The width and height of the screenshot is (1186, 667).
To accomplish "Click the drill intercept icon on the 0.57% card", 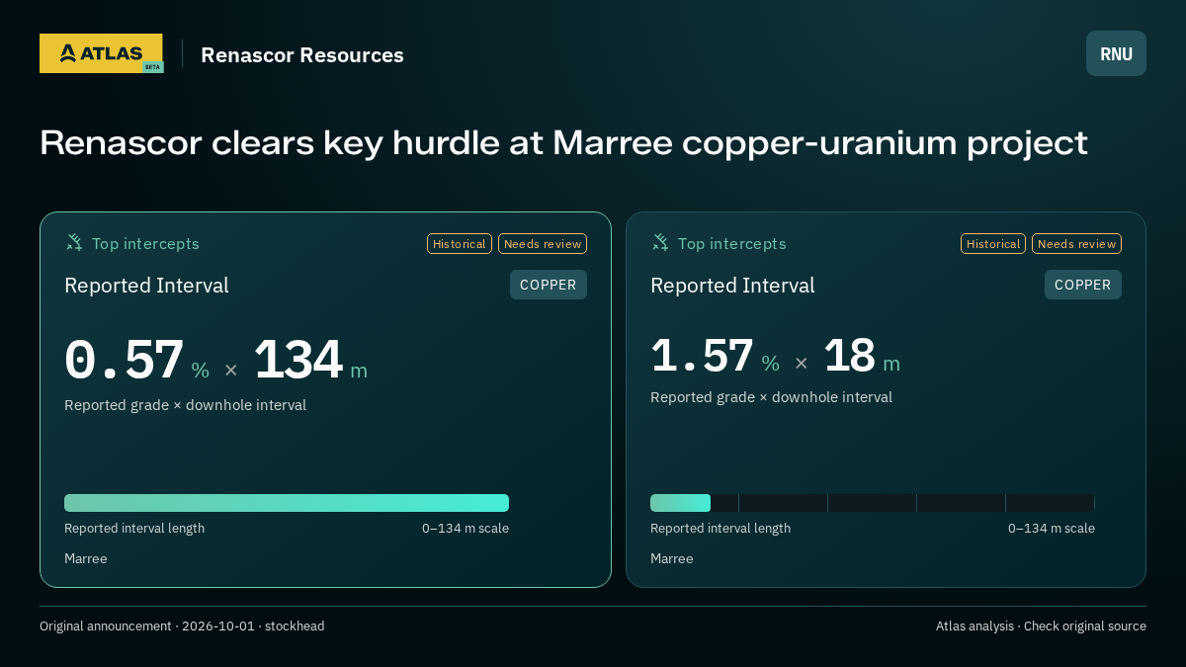I will coord(74,242).
